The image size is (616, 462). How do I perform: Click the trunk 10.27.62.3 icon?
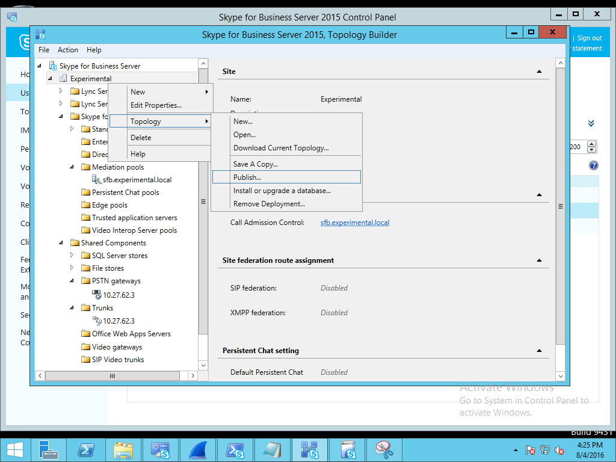tap(96, 321)
